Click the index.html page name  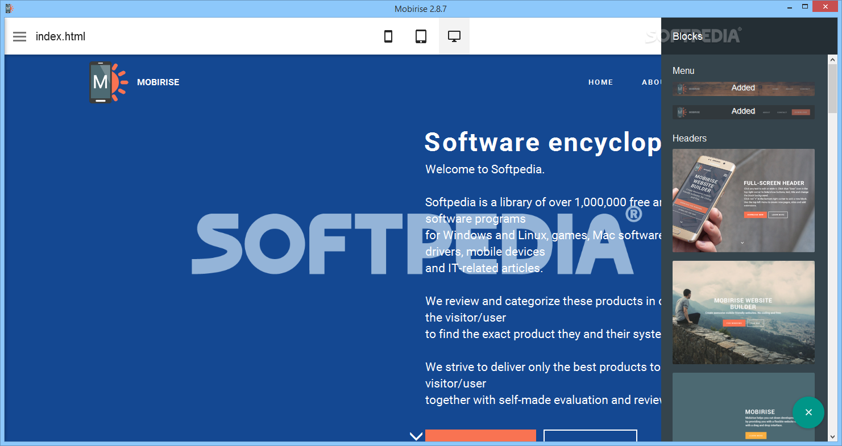click(x=60, y=36)
